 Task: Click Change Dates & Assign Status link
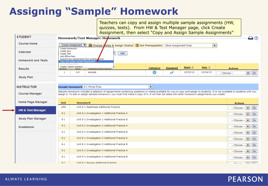point(113,45)
